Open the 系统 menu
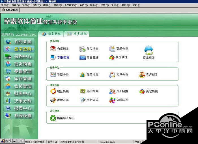The width and height of the screenshot is (198, 144). (x=115, y=5)
